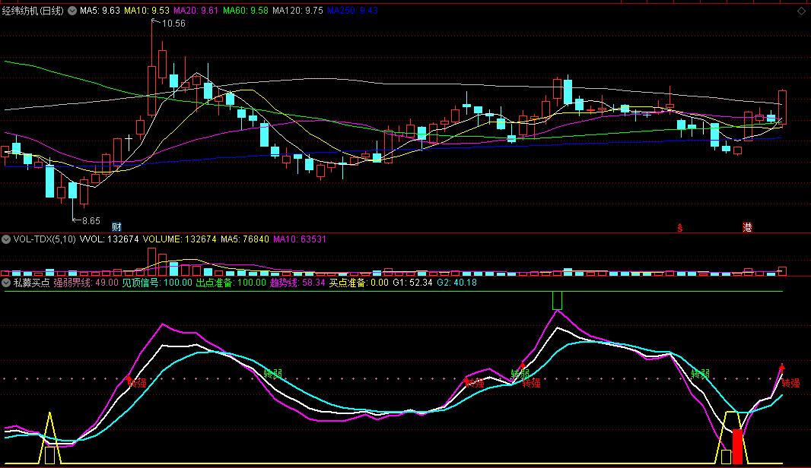811x468 pixels.
Task: Click the diamond icon in the top-right corner
Action: [801, 11]
